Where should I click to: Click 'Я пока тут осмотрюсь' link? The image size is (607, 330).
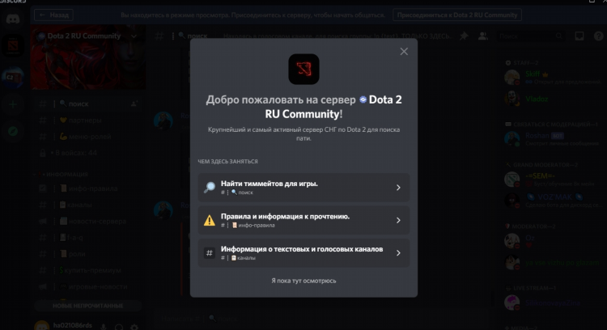click(303, 281)
